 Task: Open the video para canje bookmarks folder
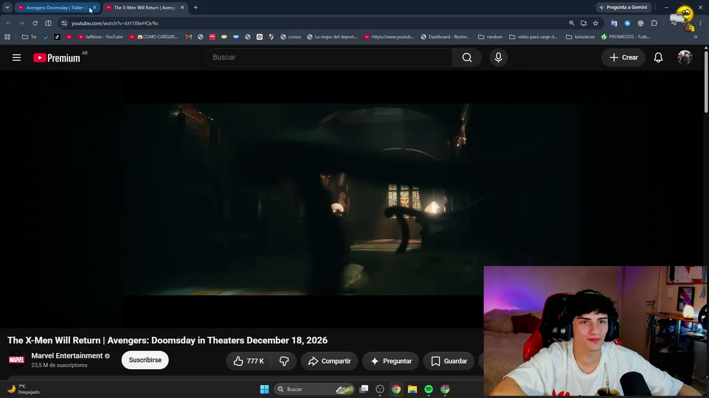pos(533,37)
